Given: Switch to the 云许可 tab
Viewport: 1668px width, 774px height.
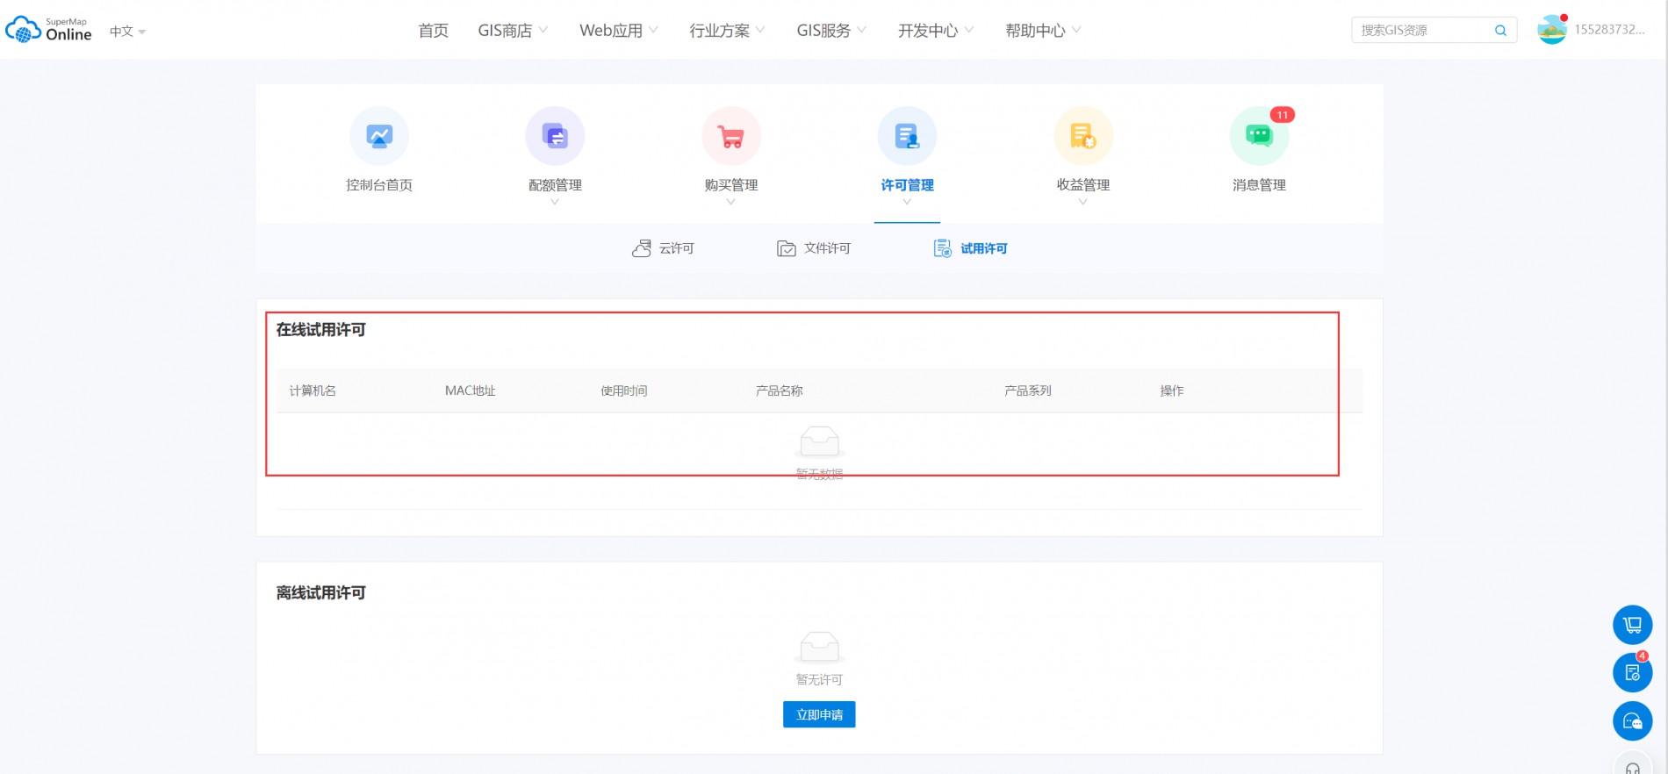Looking at the screenshot, I should (x=664, y=248).
